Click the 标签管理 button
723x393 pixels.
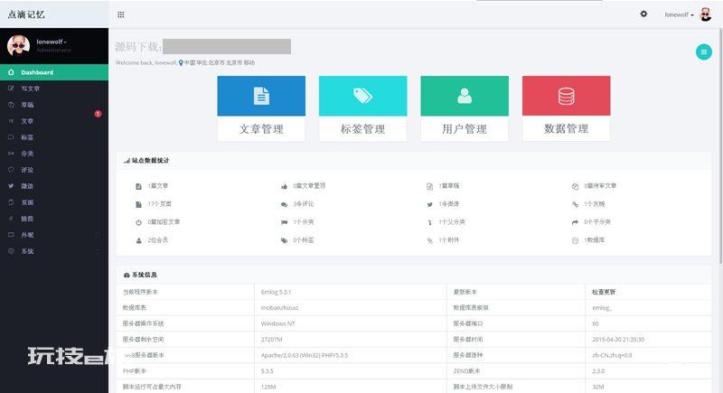pos(363,129)
